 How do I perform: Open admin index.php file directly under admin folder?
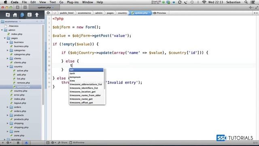pos(17,34)
